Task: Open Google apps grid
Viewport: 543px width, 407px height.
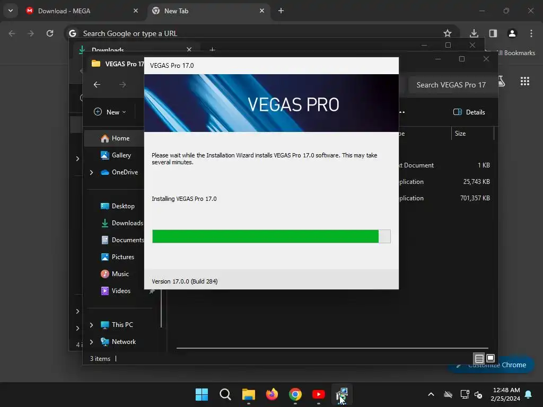Action: [525, 81]
